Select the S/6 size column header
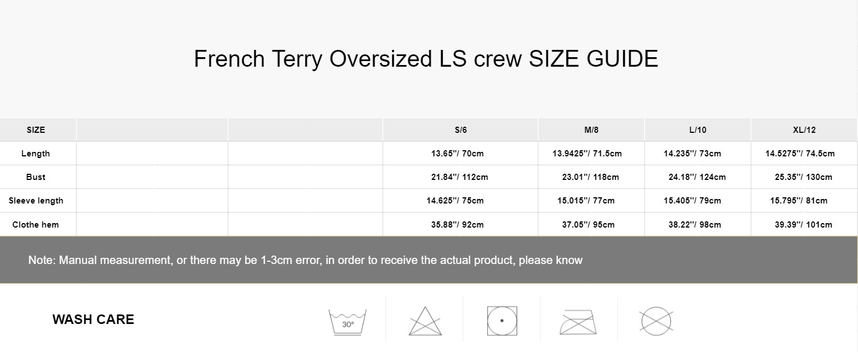This screenshot has width=858, height=352. point(461,130)
